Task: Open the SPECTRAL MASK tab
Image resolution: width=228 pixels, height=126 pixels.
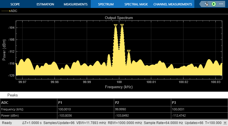Action: 136,4
